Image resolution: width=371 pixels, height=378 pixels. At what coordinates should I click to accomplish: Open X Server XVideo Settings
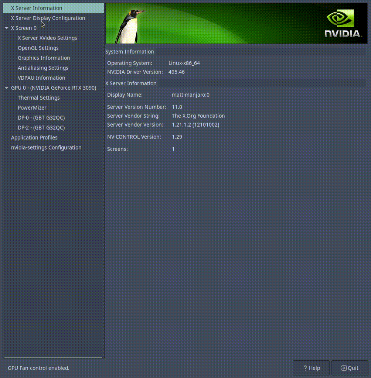[x=47, y=38]
